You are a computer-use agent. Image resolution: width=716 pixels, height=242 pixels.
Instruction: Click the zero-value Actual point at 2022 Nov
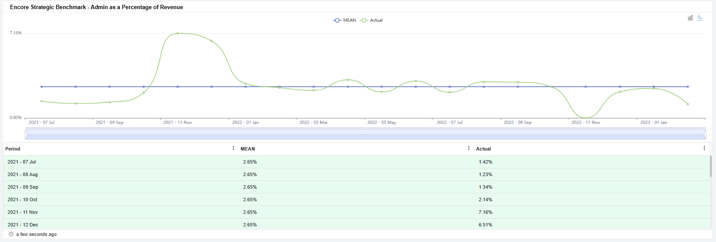click(x=585, y=118)
